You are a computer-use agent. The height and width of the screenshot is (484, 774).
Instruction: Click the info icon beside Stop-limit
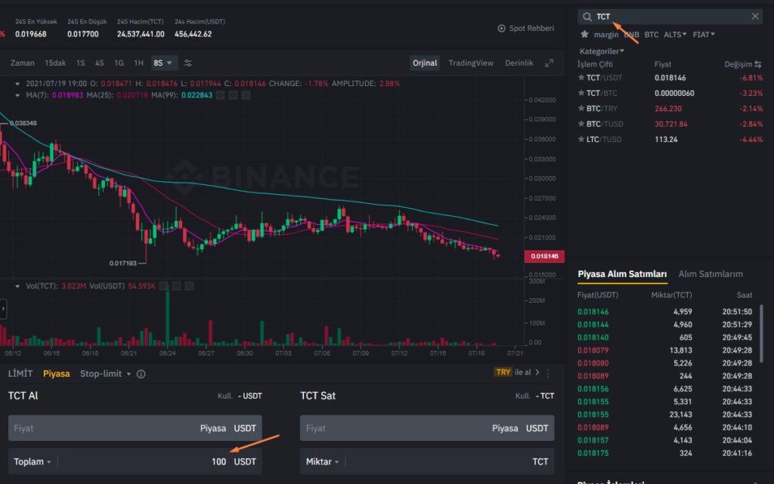click(141, 374)
